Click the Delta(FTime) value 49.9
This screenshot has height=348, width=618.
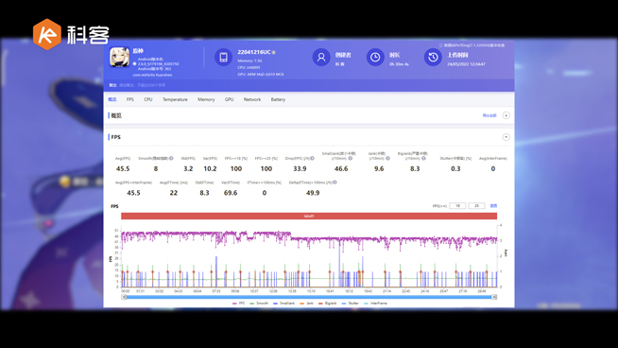pos(313,193)
